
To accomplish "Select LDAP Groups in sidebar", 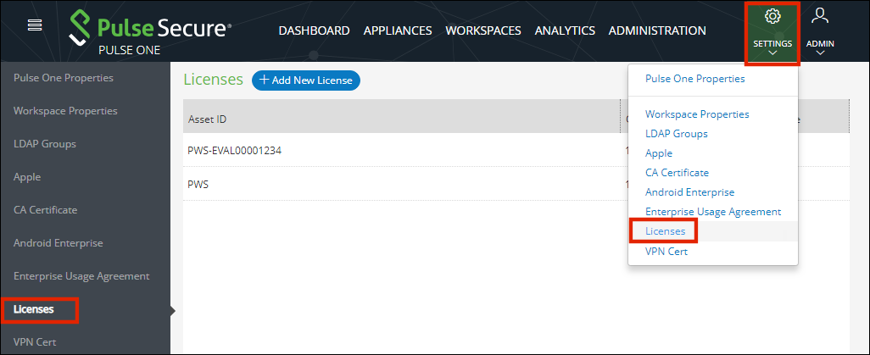I will pos(45,144).
